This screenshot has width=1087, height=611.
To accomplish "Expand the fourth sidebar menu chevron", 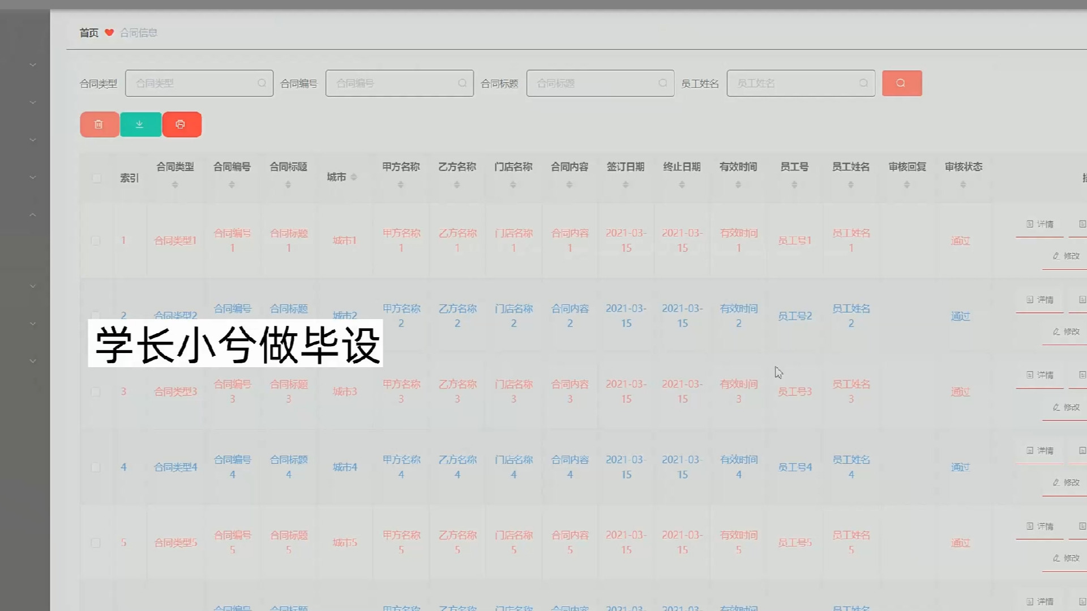I will point(33,177).
